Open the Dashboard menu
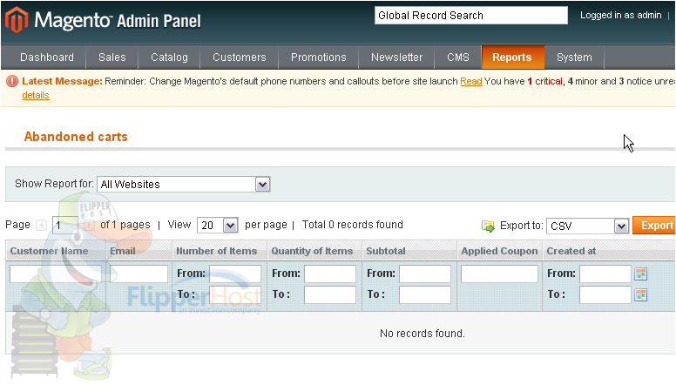Image resolution: width=676 pixels, height=392 pixels. [47, 57]
